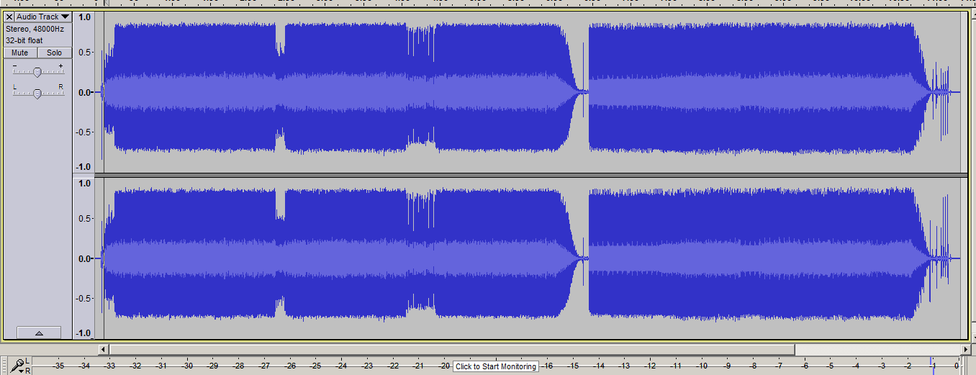Solo the Audio Track

[55, 53]
